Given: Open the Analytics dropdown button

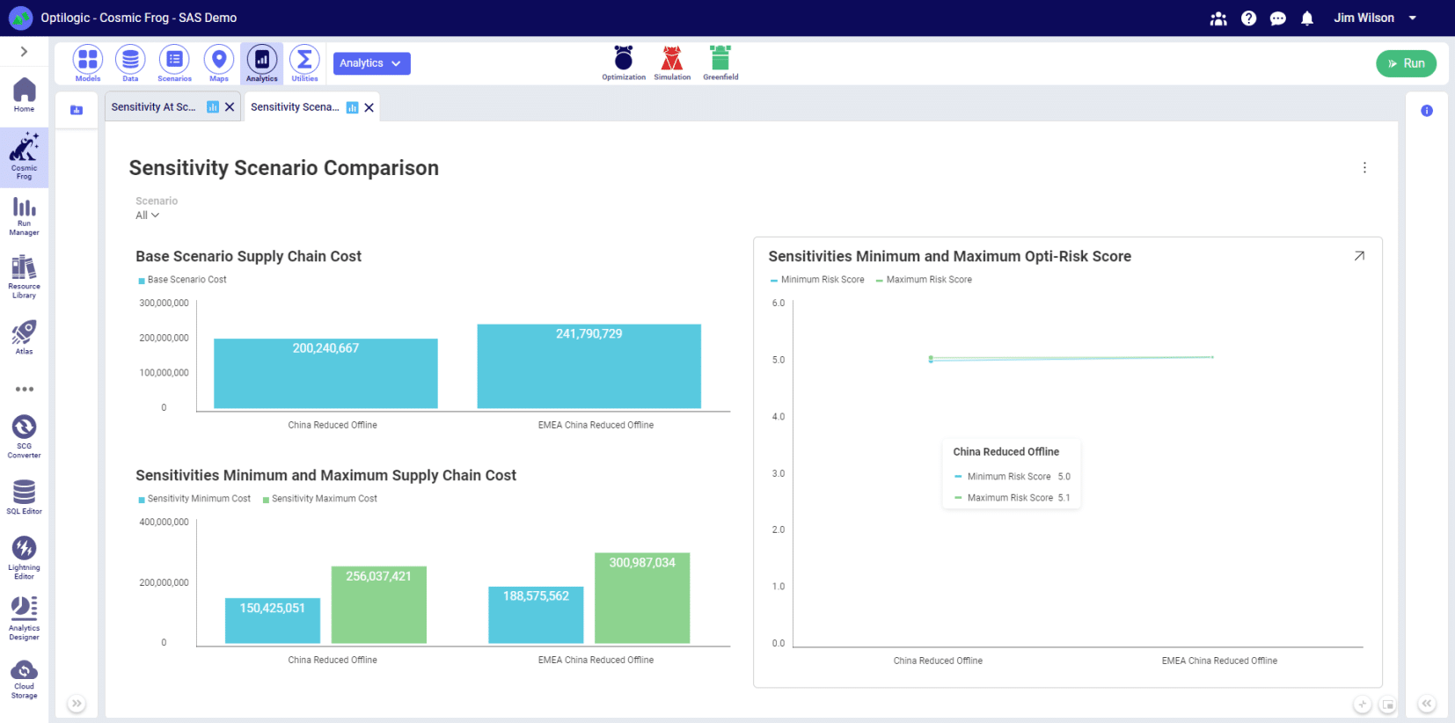Looking at the screenshot, I should click(x=371, y=63).
